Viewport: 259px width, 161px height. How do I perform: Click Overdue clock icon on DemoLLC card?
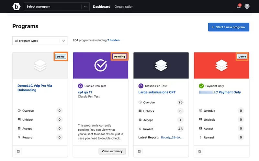pyautogui.click(x=19, y=110)
